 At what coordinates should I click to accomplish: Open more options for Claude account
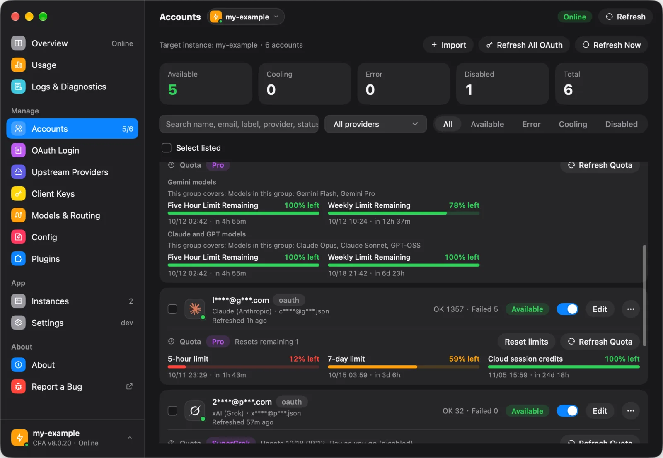click(631, 309)
